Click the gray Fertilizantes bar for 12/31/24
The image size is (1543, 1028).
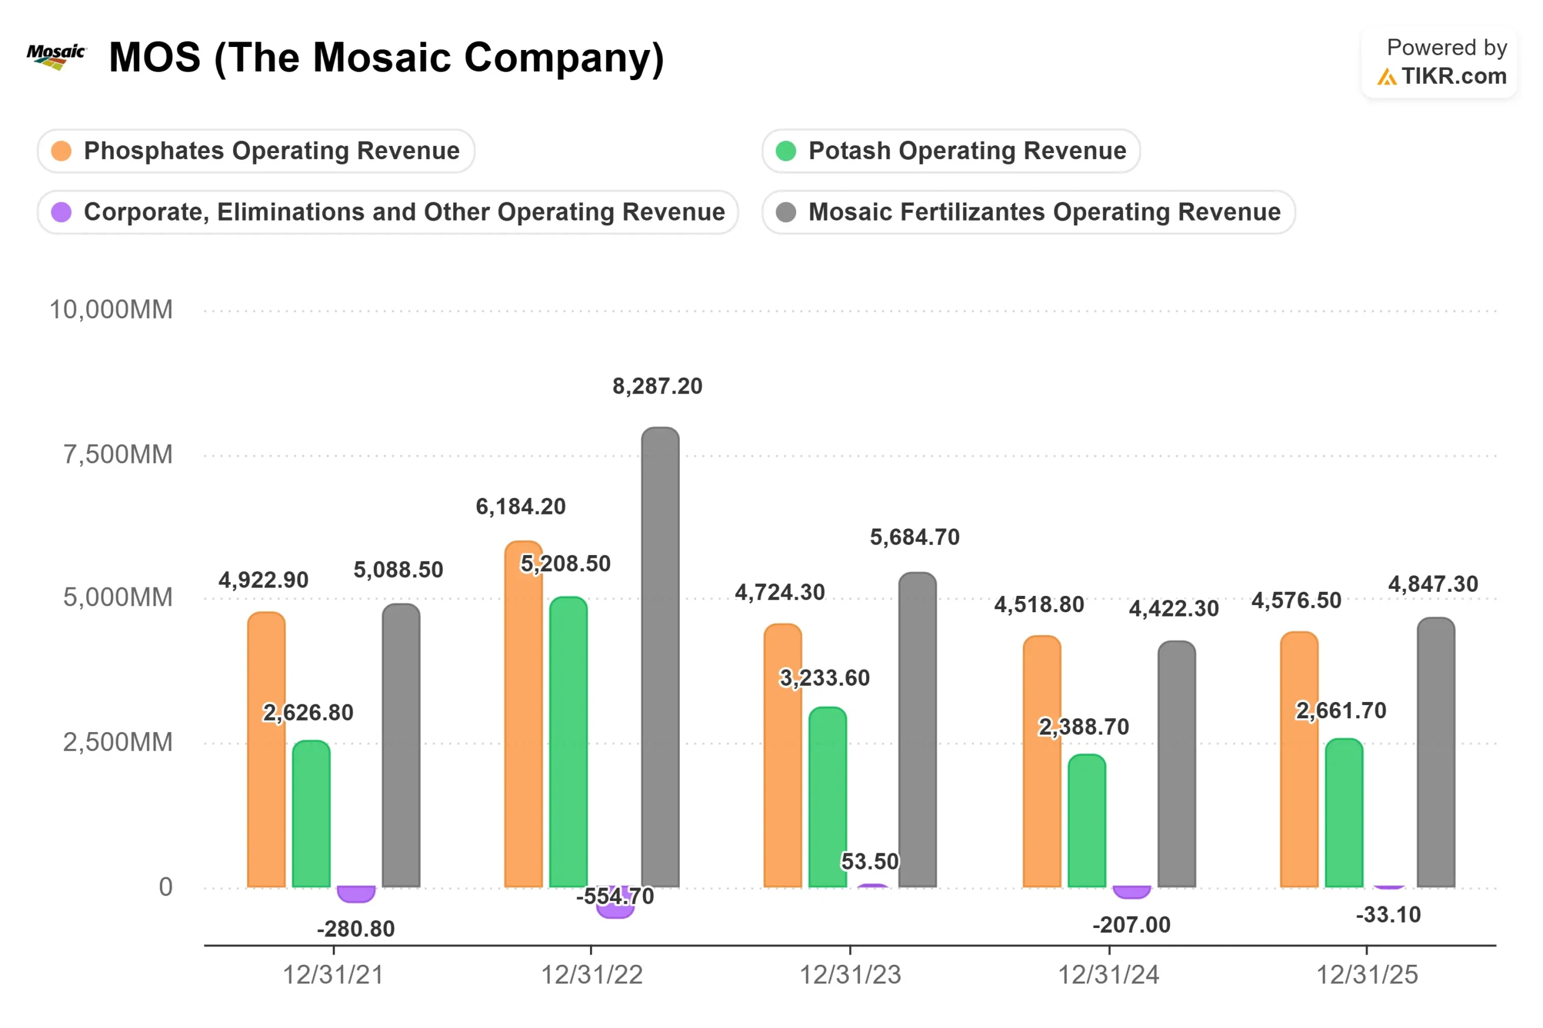[x=1177, y=764]
